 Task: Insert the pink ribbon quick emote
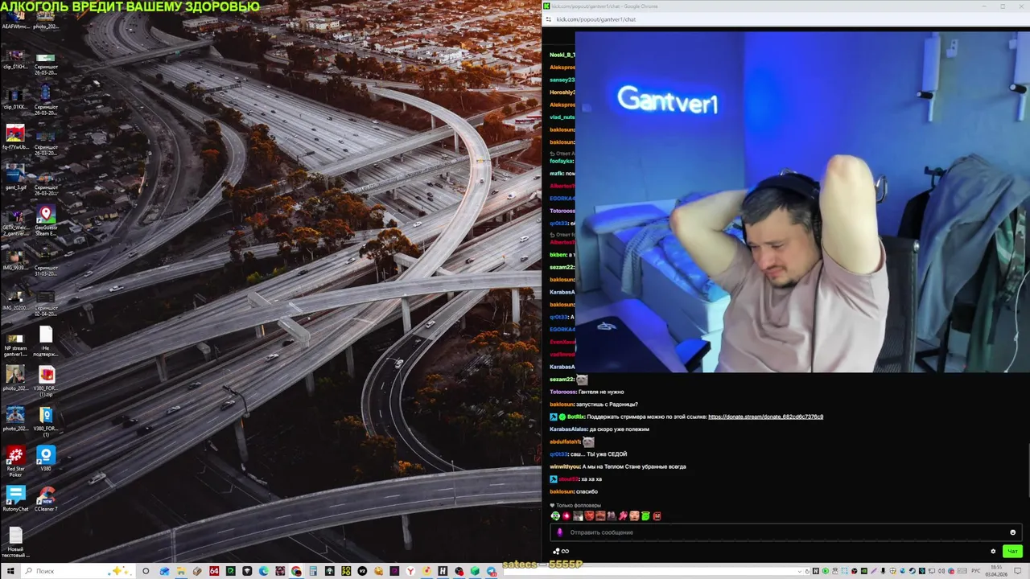[622, 515]
